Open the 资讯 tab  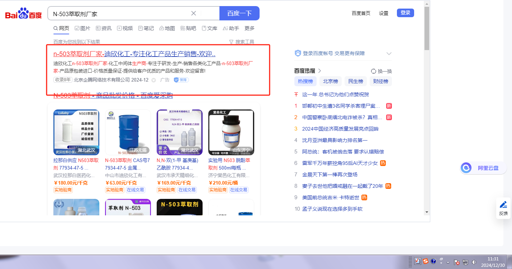click(x=104, y=28)
